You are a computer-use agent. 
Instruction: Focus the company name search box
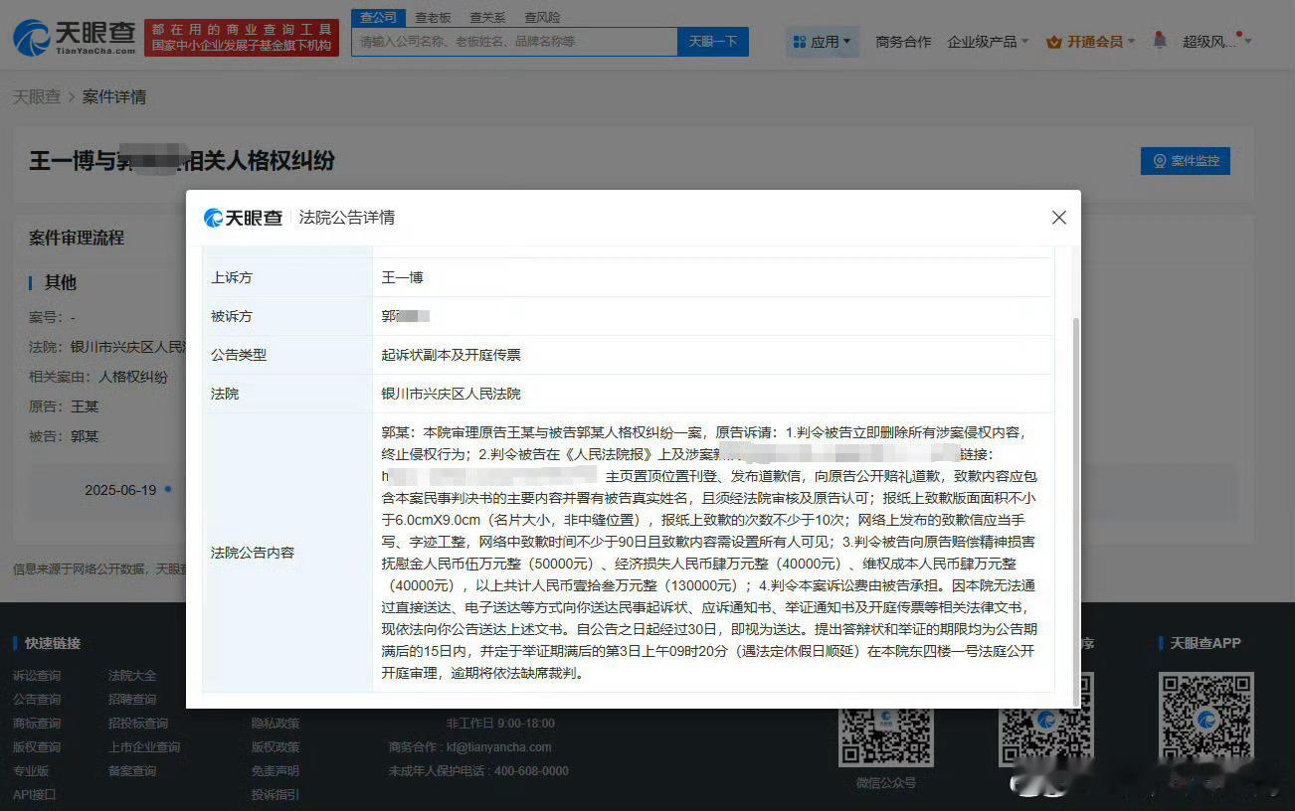click(x=514, y=42)
